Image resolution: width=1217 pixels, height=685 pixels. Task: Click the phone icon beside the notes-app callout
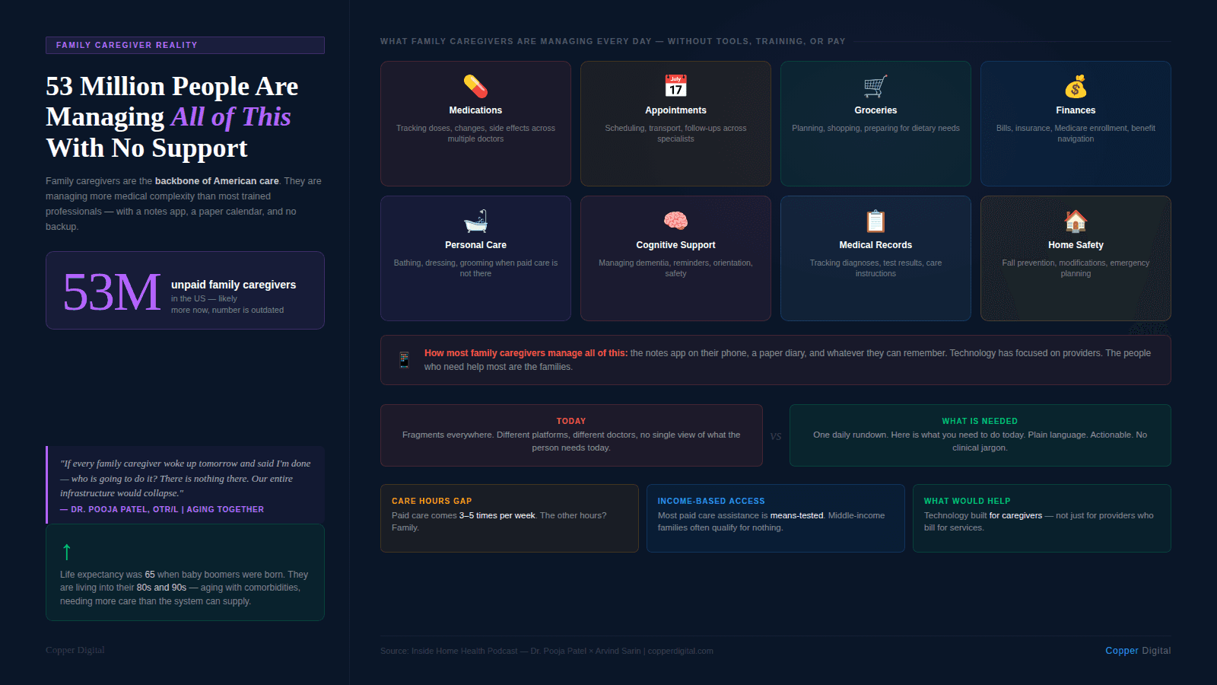click(405, 360)
